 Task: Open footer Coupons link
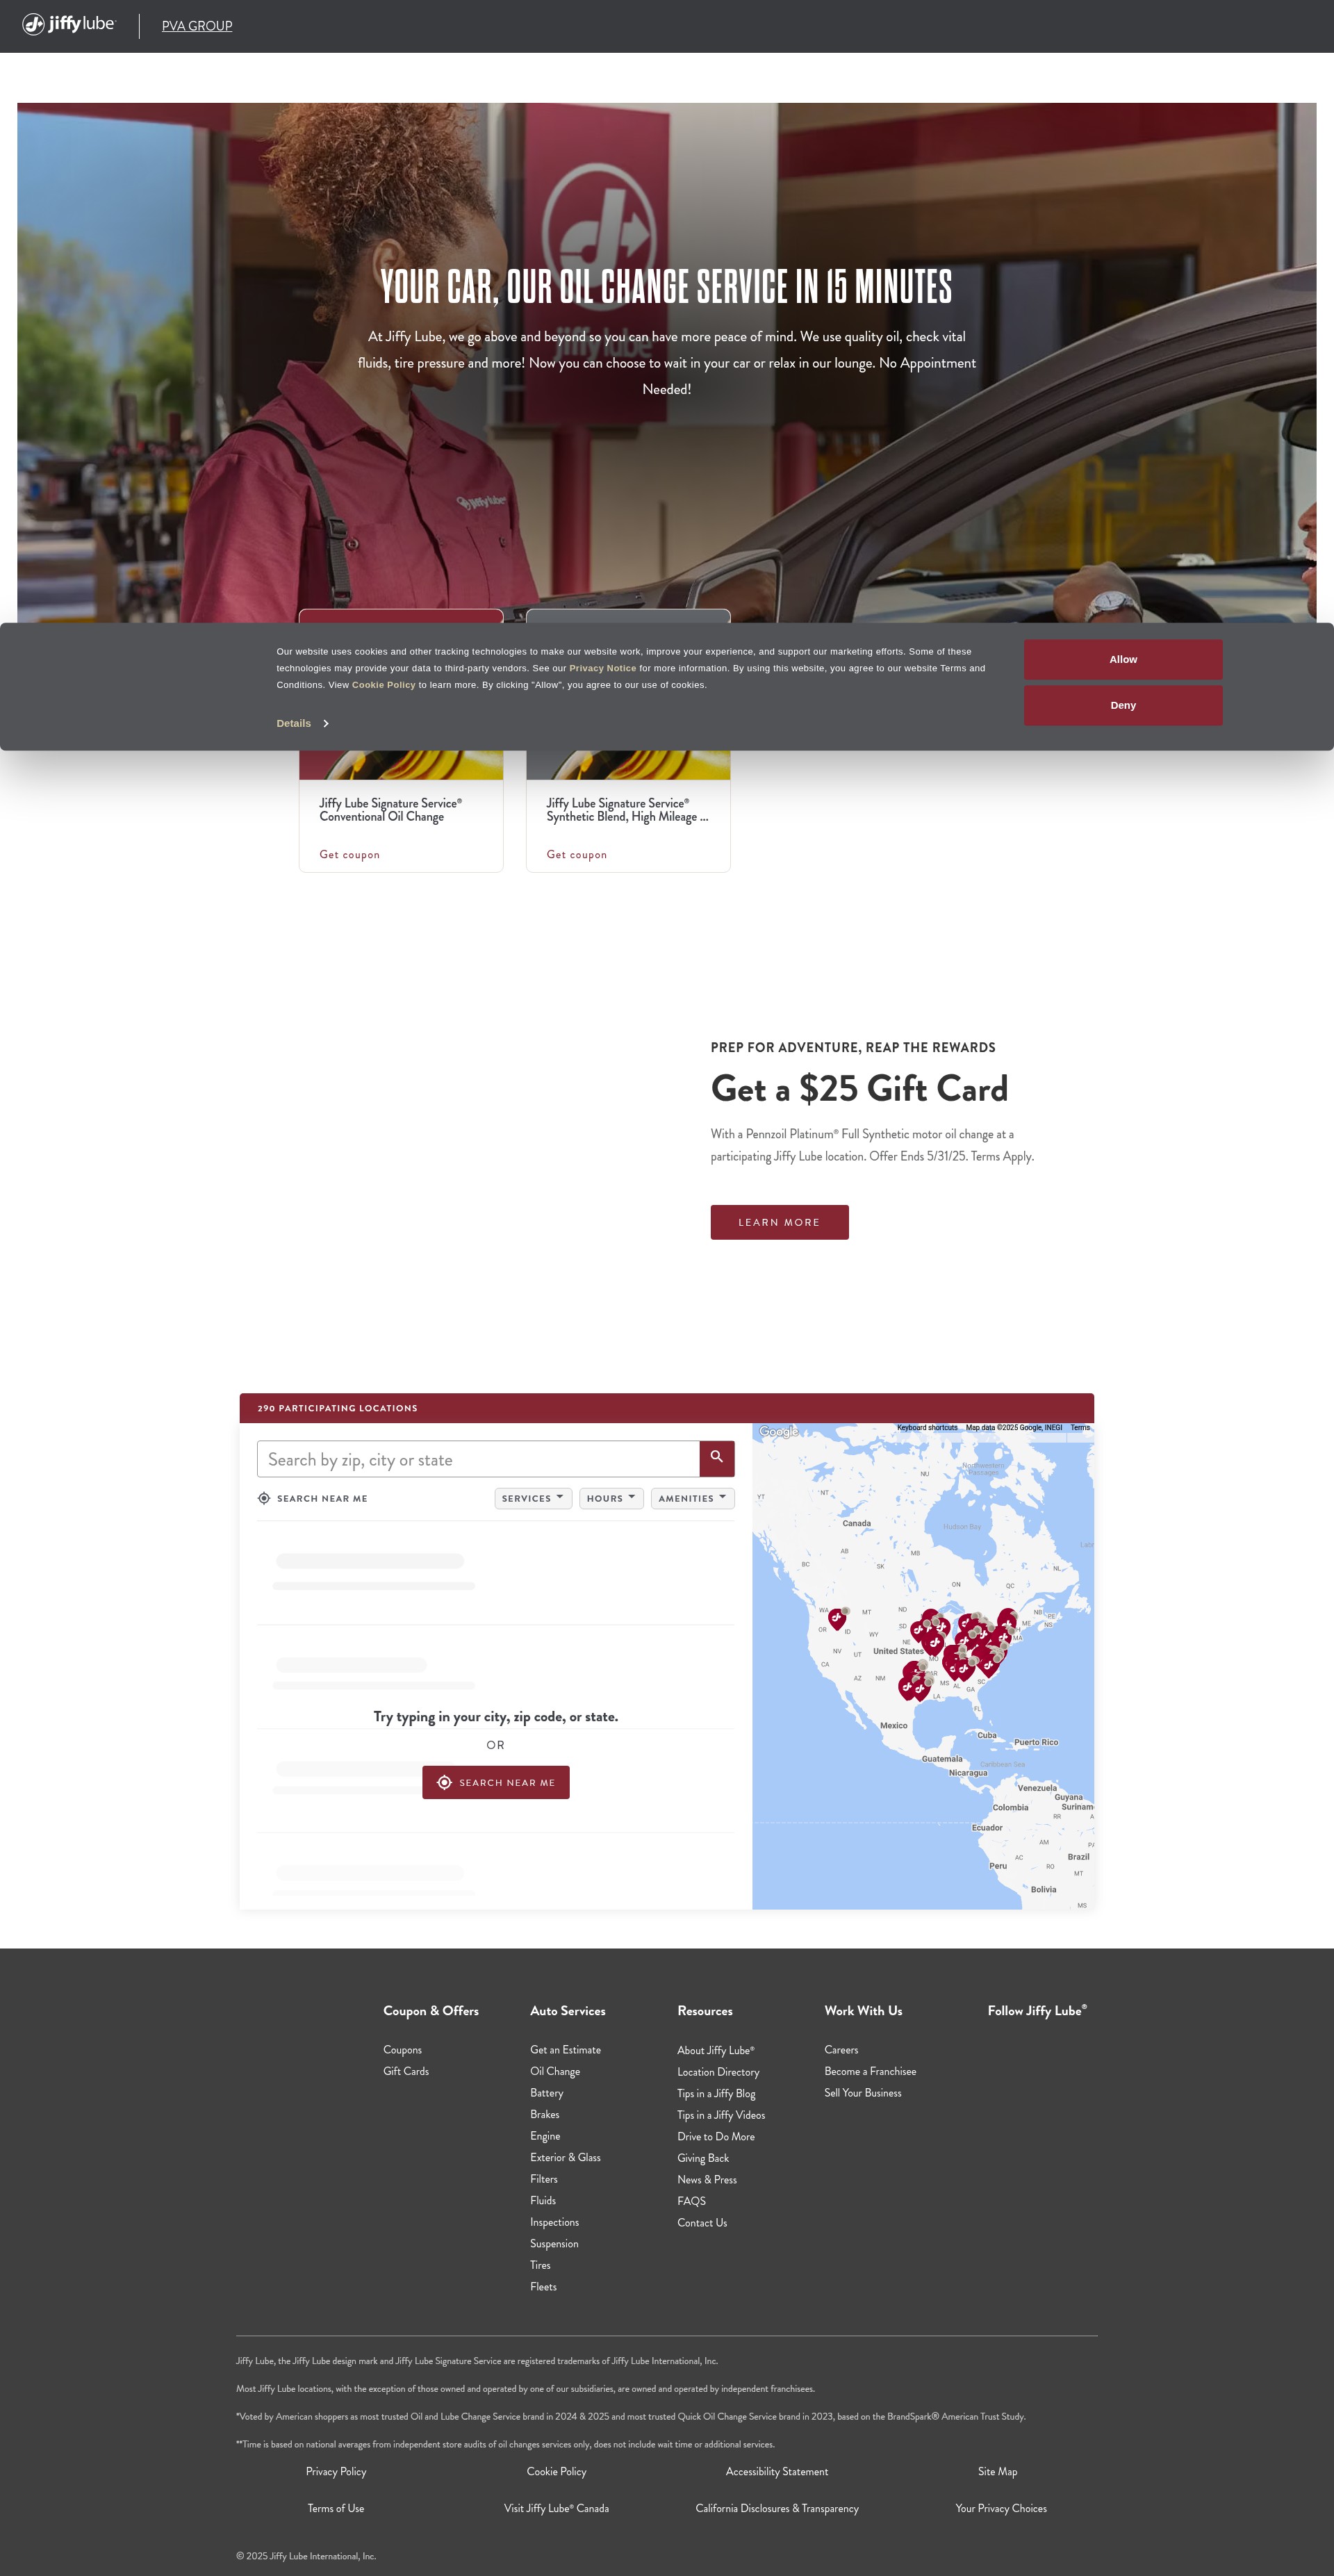click(x=402, y=2050)
